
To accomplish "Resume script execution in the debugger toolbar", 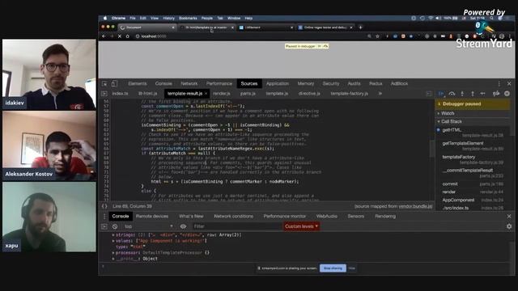I will click(441, 94).
